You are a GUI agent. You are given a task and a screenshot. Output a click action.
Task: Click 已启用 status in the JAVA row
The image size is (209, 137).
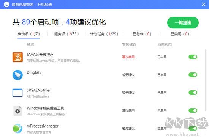point(162,57)
